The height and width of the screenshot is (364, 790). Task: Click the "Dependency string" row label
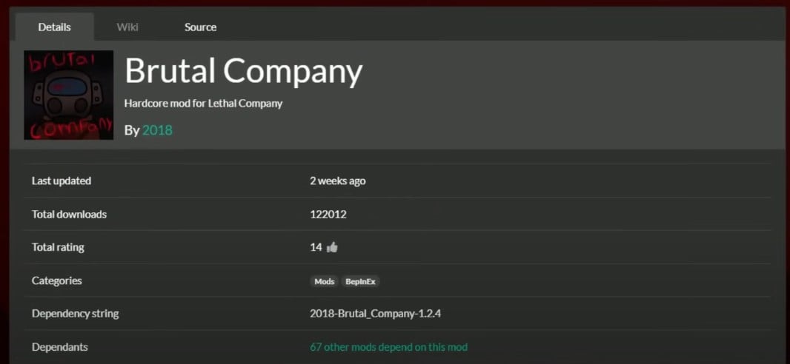[x=75, y=314]
